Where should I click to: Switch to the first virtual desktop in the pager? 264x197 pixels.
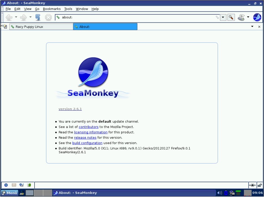[x=29, y=193]
